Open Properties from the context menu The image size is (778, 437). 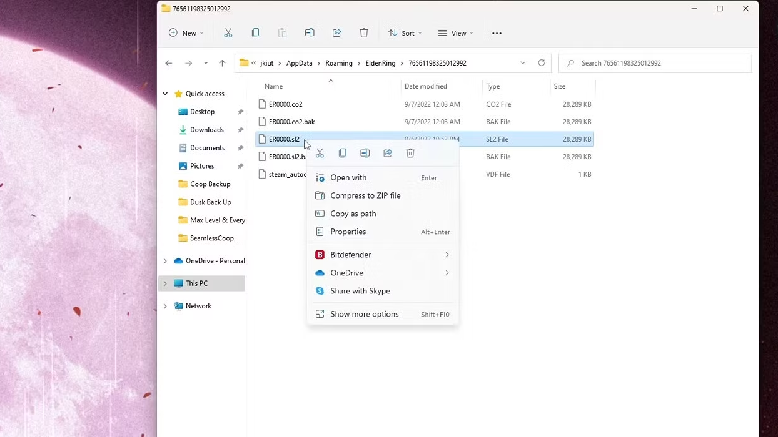[383, 232]
